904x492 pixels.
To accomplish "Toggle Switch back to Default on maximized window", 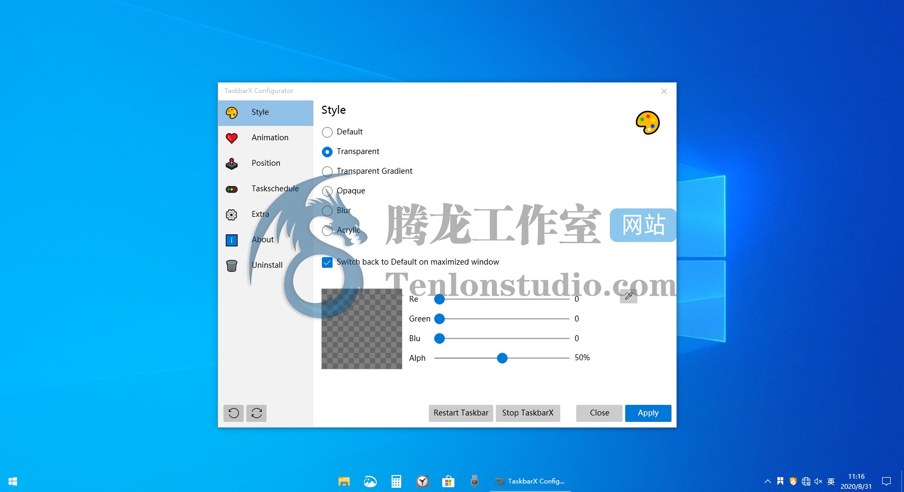I will [x=327, y=262].
